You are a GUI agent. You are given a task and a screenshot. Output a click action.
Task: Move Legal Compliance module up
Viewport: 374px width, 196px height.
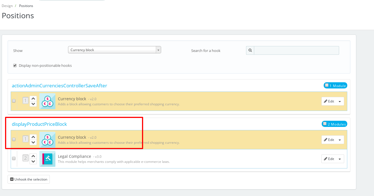pyautogui.click(x=33, y=156)
